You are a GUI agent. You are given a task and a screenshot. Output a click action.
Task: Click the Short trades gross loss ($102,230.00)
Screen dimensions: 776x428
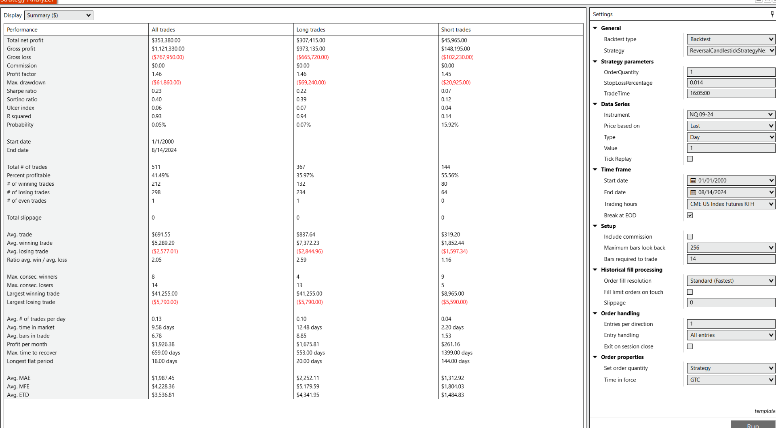tap(457, 57)
